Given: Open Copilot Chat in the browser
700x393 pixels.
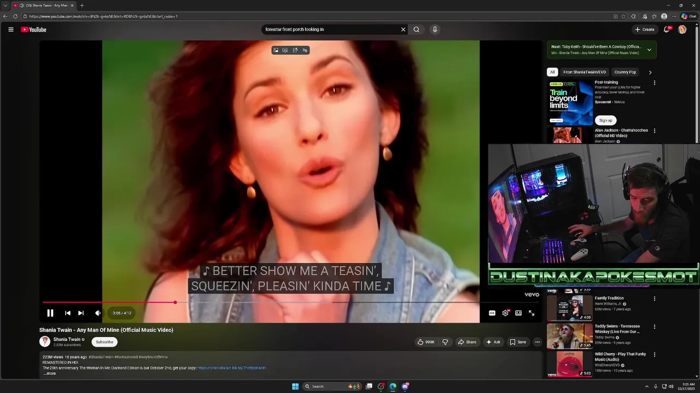Looking at the screenshot, I should click(x=689, y=16).
